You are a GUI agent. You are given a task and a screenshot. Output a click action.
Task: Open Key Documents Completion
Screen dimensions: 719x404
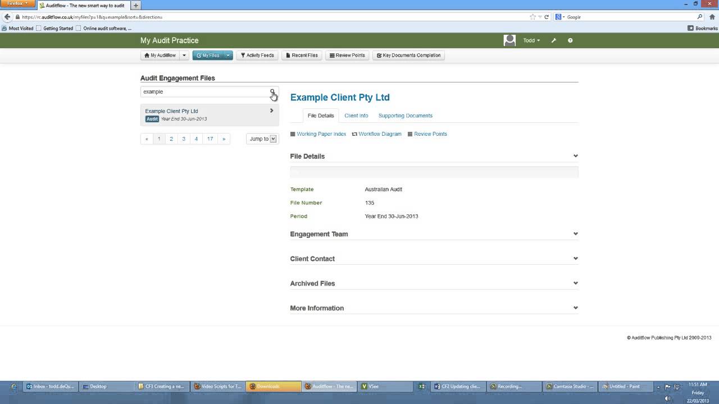pyautogui.click(x=408, y=55)
